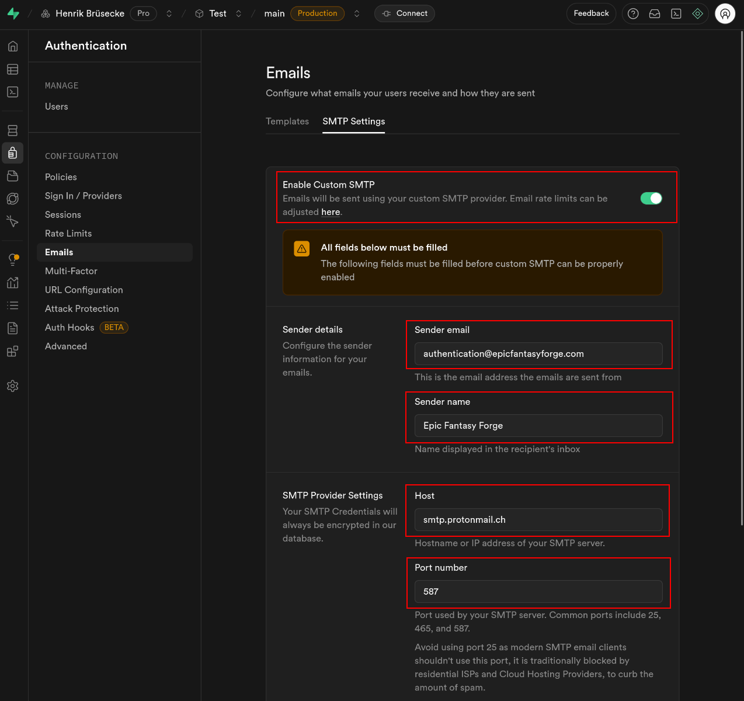Expand the organization switcher next to Pro
The height and width of the screenshot is (701, 744).
(x=169, y=13)
